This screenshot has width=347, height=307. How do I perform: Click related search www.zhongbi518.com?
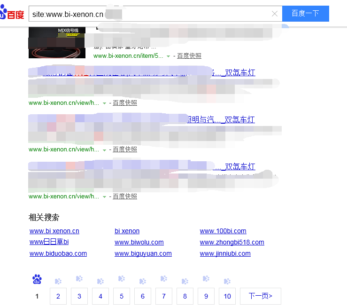tap(232, 242)
